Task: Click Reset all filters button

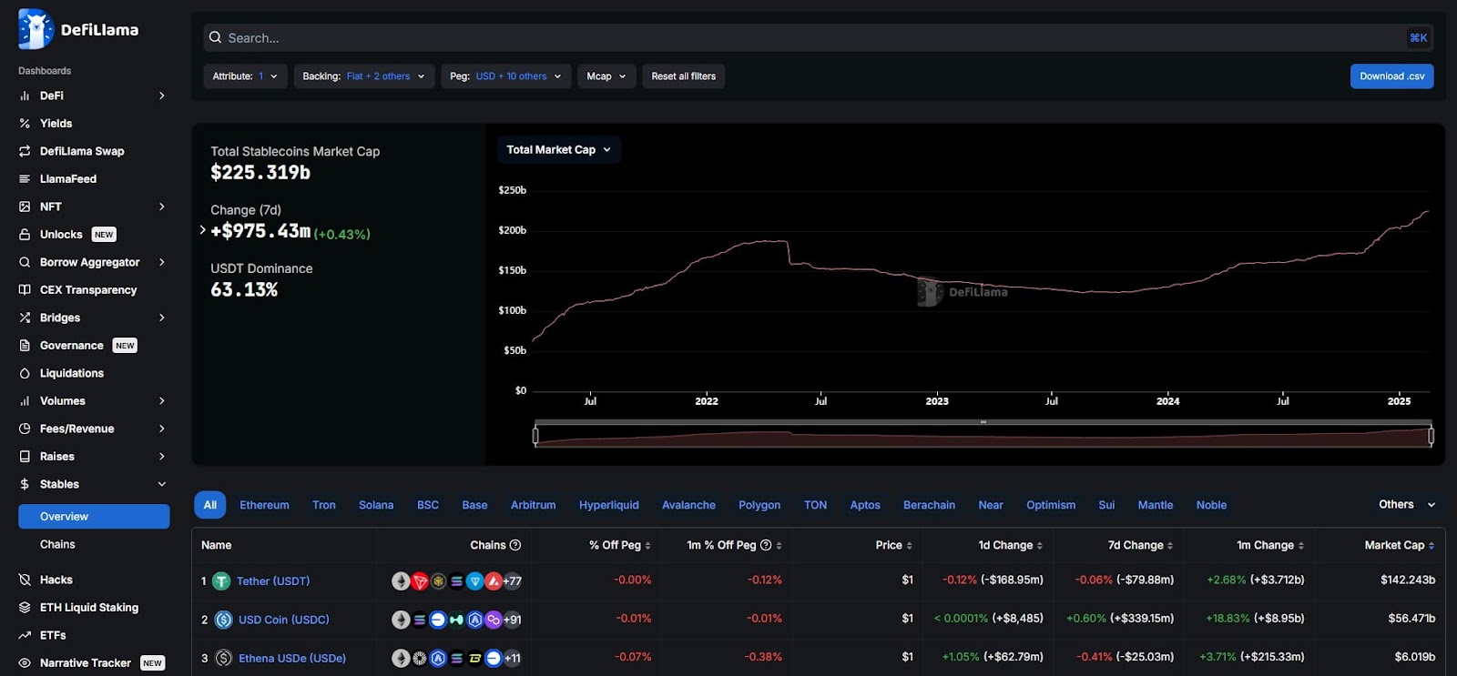Action: [x=684, y=76]
